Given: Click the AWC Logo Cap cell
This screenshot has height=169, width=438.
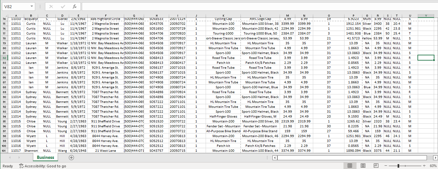Looking at the screenshot, I should tap(260, 19).
